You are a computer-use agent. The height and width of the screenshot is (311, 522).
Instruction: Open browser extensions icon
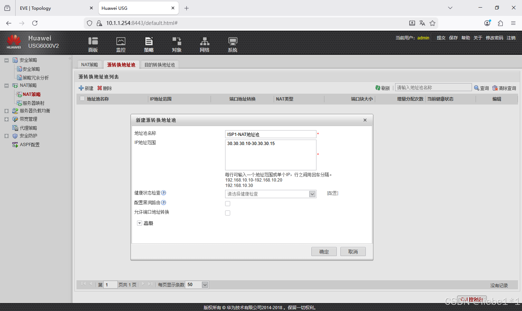tap(500, 23)
